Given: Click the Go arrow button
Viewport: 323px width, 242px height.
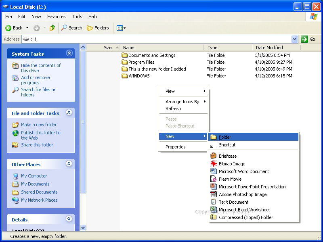Looking at the screenshot, I should [304, 39].
